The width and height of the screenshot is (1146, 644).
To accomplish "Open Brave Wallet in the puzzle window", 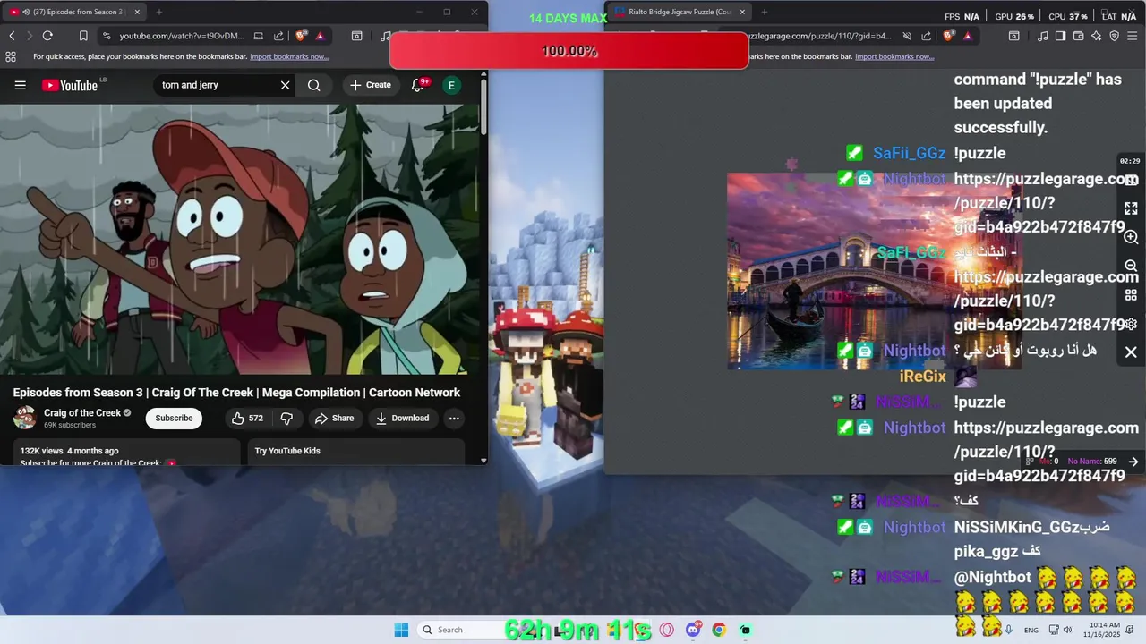I will pyautogui.click(x=1078, y=36).
